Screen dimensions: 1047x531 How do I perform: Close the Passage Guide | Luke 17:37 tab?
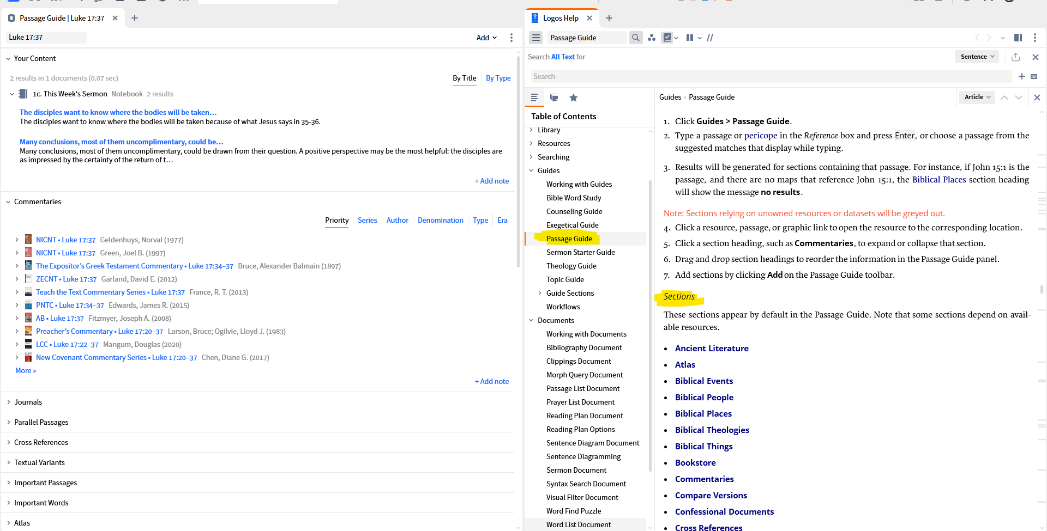115,18
